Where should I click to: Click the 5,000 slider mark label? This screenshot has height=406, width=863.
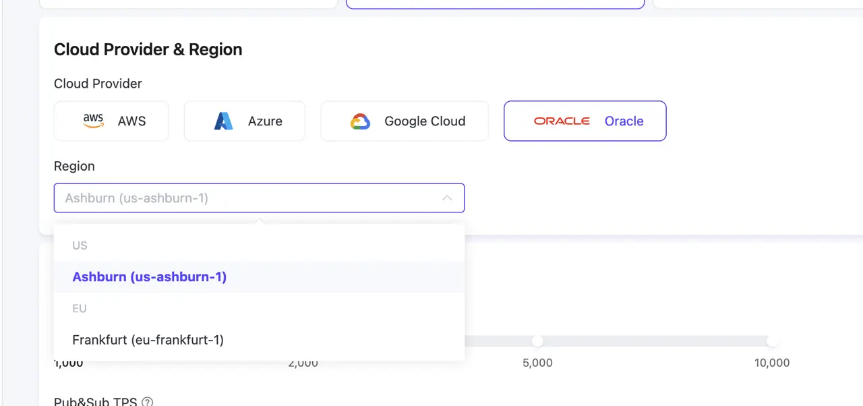coord(537,363)
